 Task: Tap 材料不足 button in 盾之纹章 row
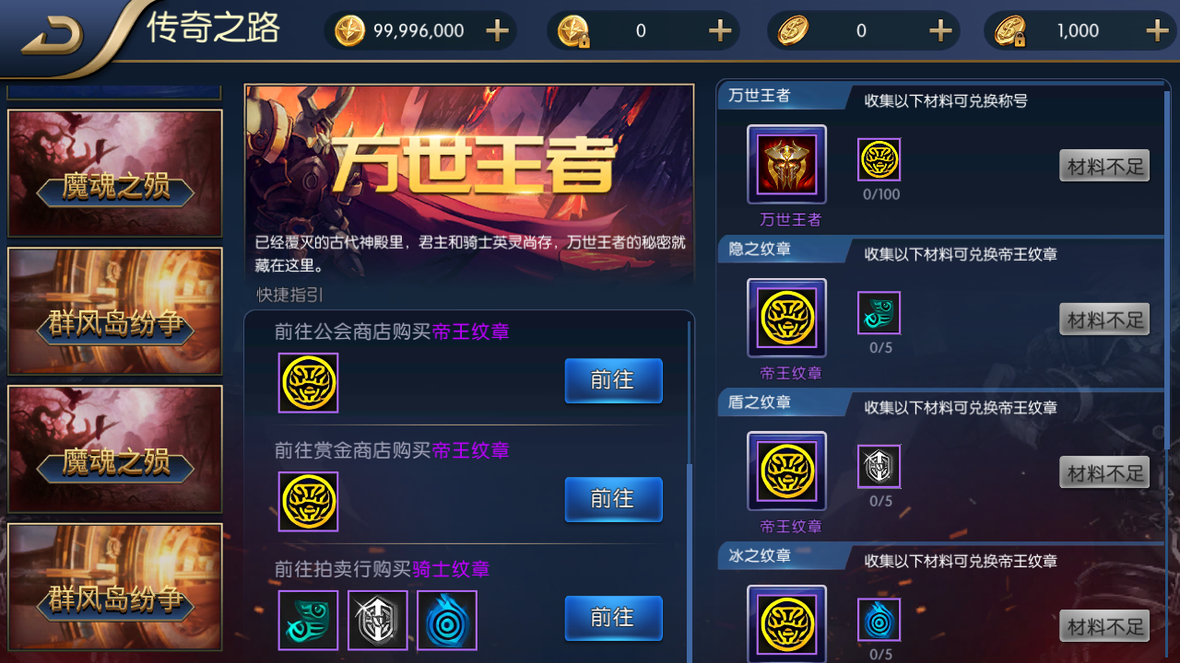point(1104,472)
